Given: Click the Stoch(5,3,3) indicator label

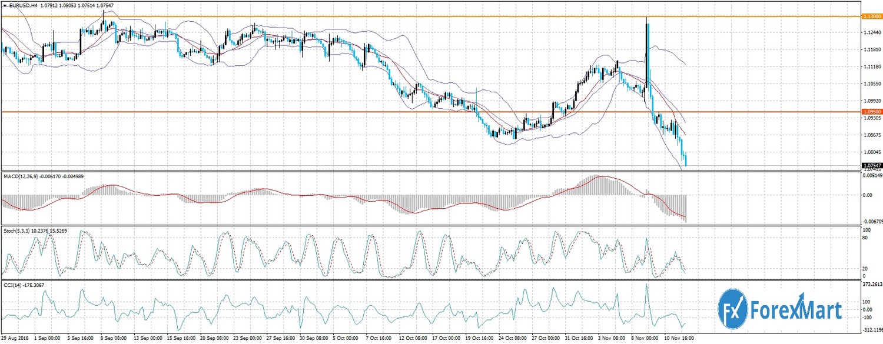Looking at the screenshot, I should (19, 231).
